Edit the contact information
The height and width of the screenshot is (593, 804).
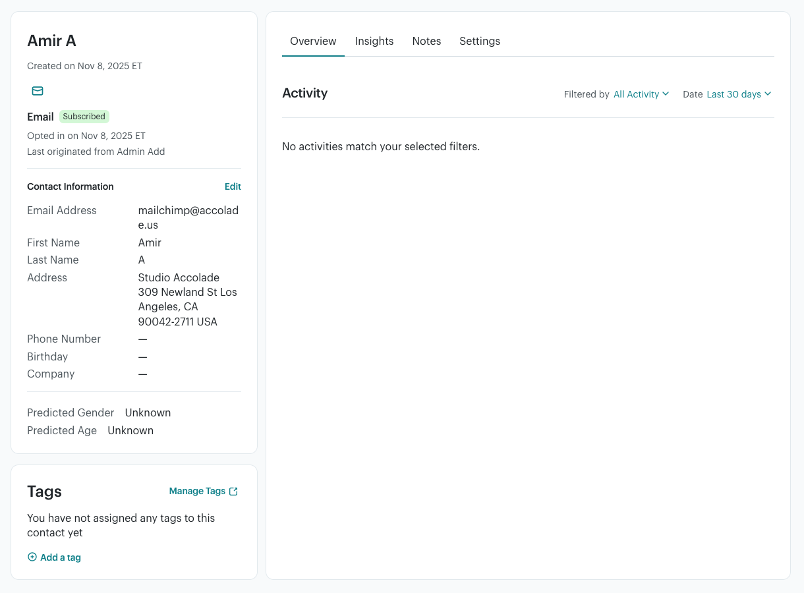233,186
